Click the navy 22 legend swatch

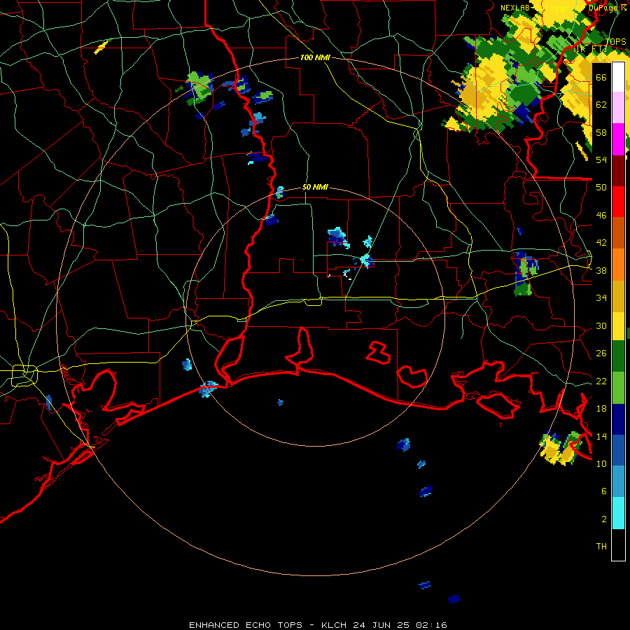[x=618, y=419]
